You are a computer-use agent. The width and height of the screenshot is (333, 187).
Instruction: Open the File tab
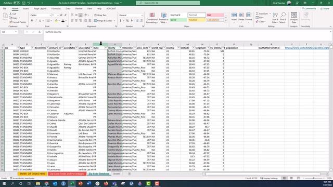tap(5, 8)
